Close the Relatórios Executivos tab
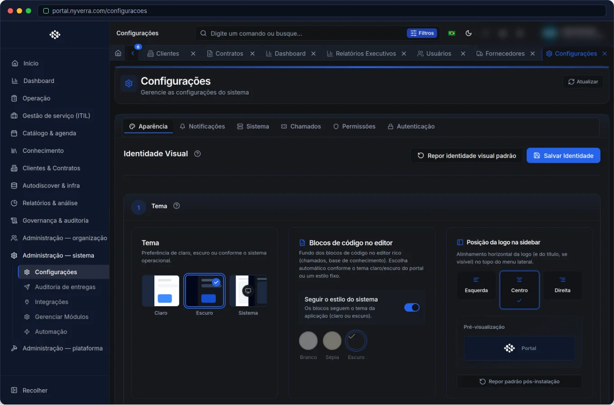Viewport: 614px width, 405px height. 404,54
